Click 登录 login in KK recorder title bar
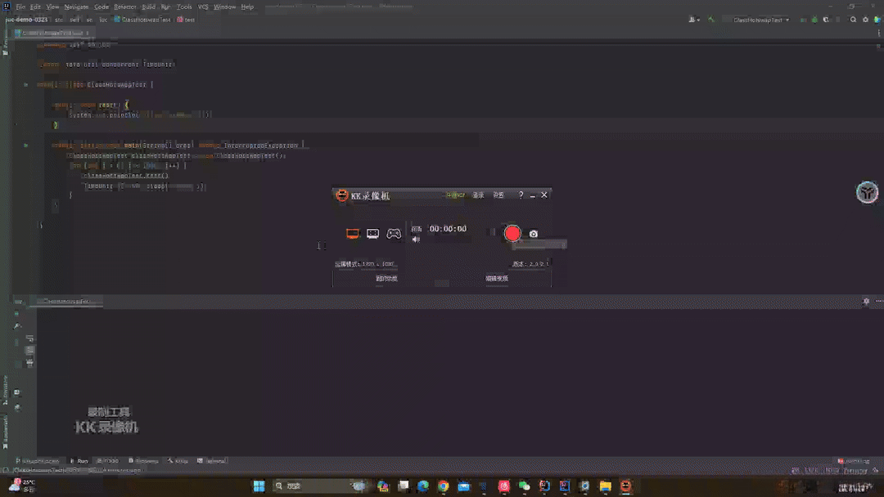884x497 pixels. [x=478, y=195]
